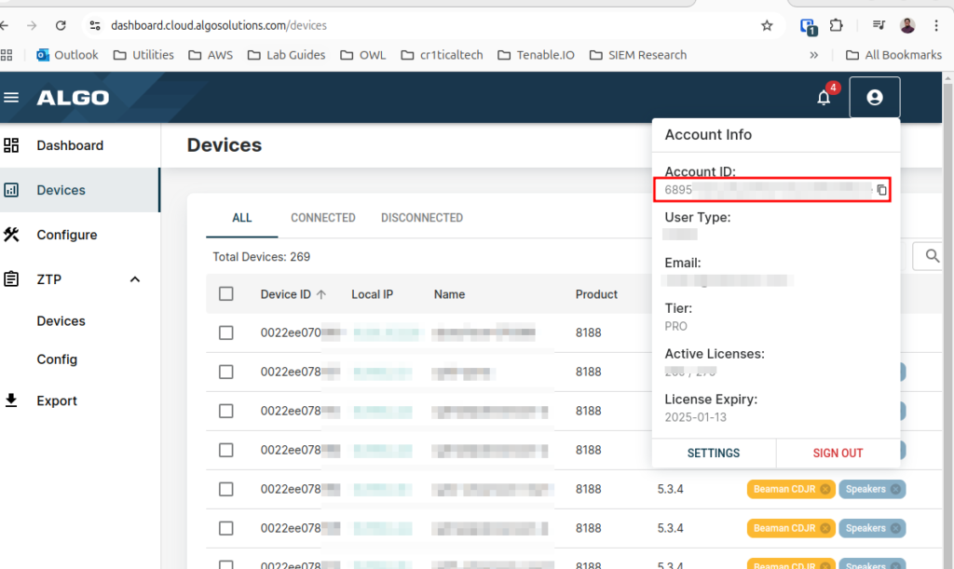Click the search magnifier icon
The height and width of the screenshot is (569, 954).
click(931, 255)
